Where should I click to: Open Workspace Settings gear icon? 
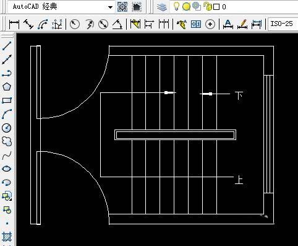coord(122,7)
